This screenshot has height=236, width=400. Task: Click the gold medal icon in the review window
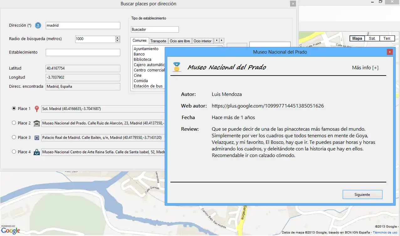pos(177,67)
